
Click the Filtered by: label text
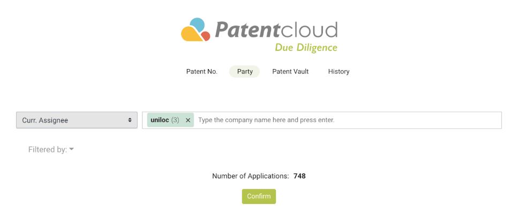coord(47,150)
